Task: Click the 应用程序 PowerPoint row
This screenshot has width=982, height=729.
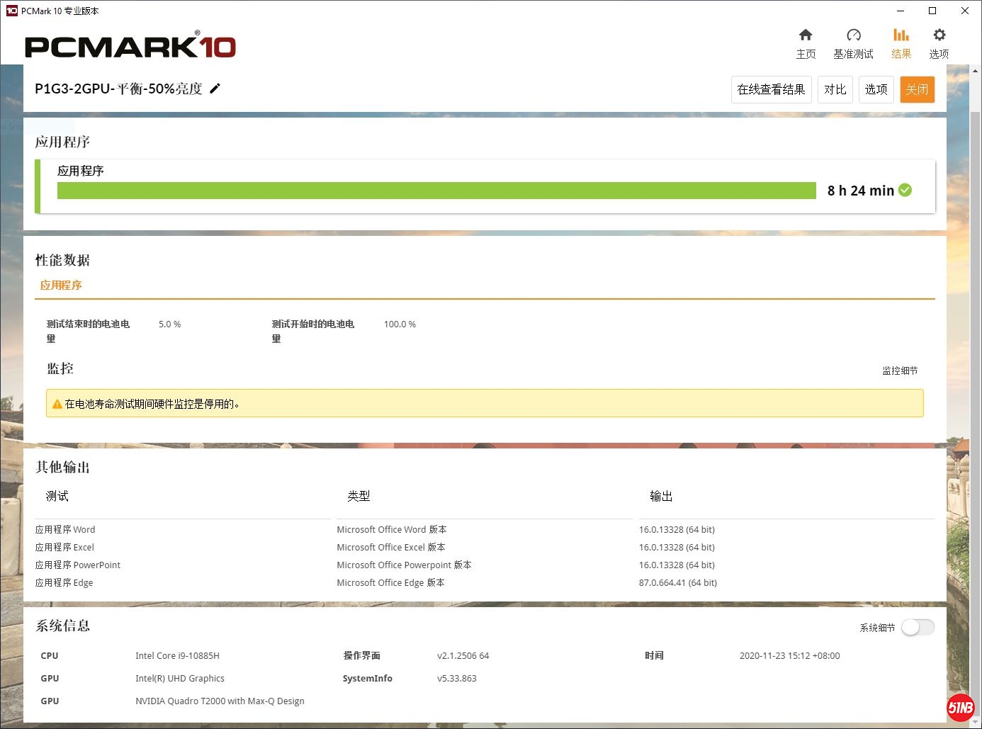Action: click(78, 565)
